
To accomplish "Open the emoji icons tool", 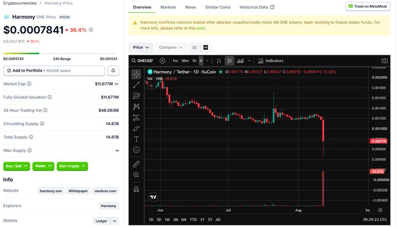I will 136,150.
